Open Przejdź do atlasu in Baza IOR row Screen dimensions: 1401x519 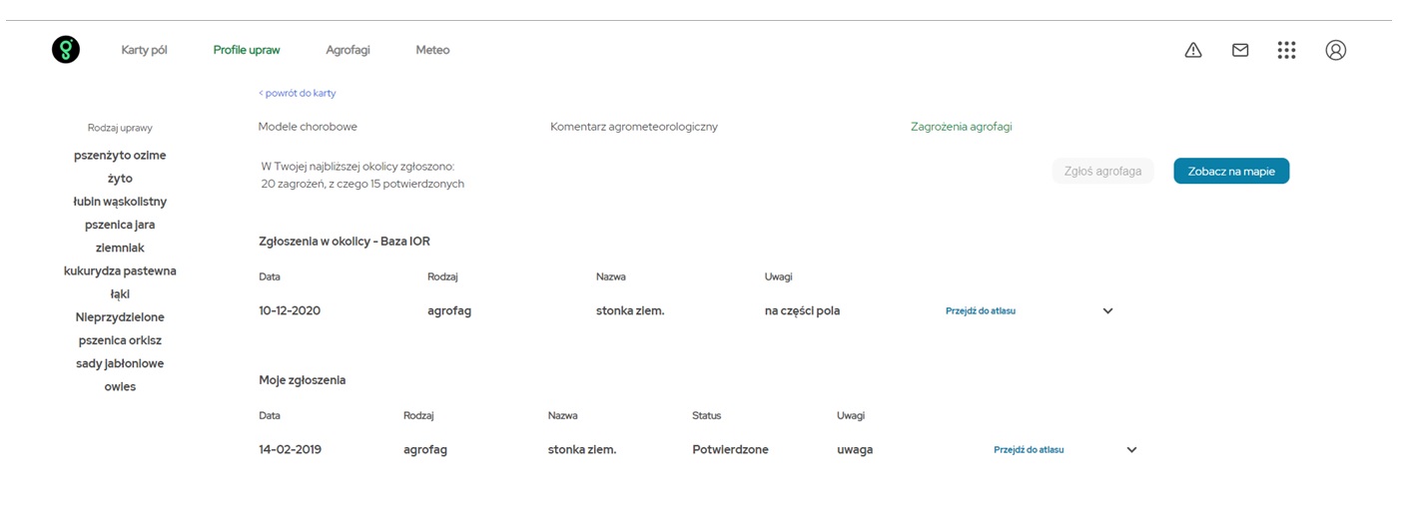(981, 310)
